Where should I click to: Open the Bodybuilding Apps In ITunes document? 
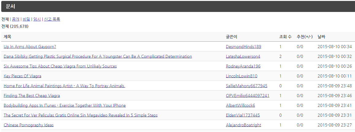[x=65, y=105]
